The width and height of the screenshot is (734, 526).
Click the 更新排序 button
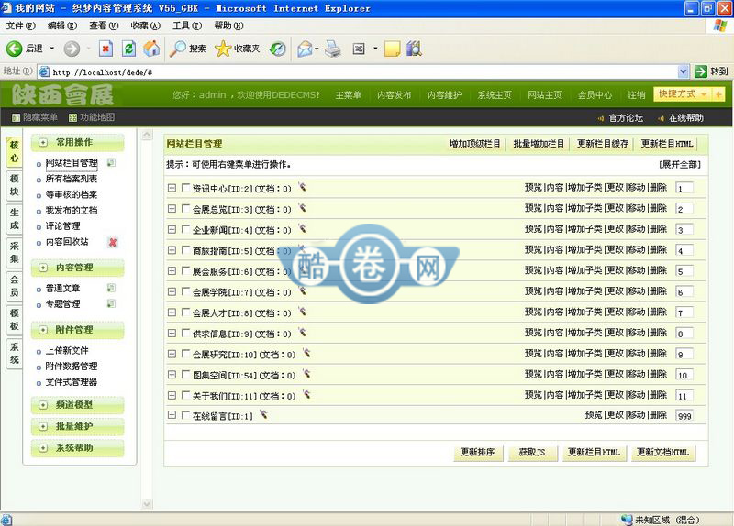478,452
